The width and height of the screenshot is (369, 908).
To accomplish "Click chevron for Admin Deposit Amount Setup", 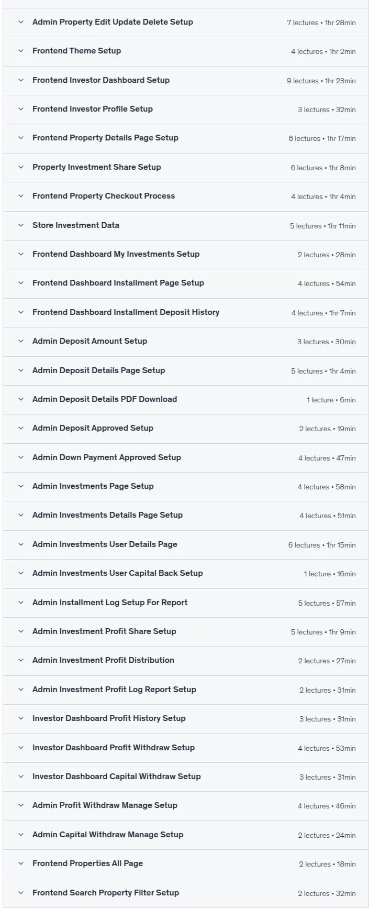I will pyautogui.click(x=21, y=341).
